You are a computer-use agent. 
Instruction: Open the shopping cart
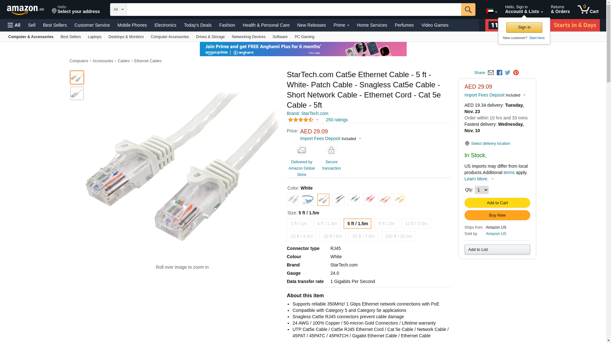point(588,10)
